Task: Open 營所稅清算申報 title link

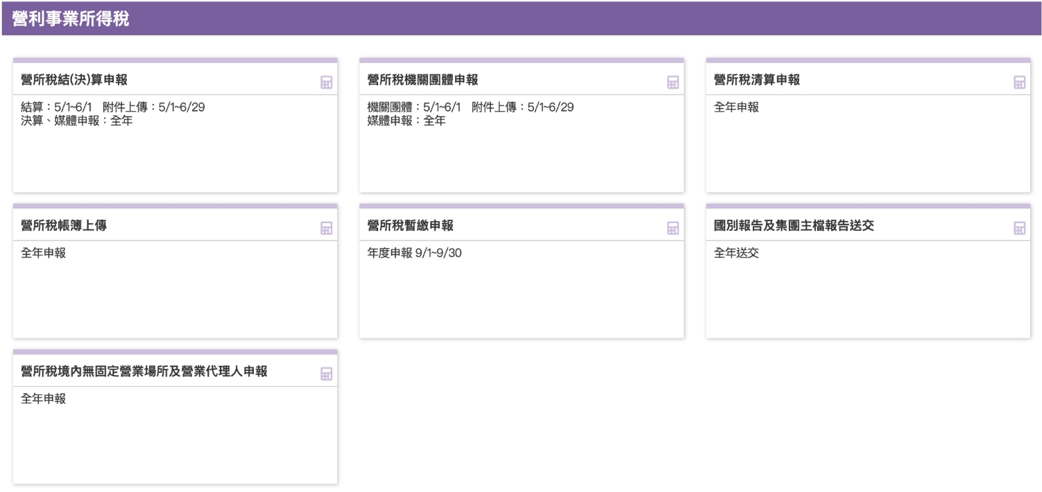Action: coord(757,80)
